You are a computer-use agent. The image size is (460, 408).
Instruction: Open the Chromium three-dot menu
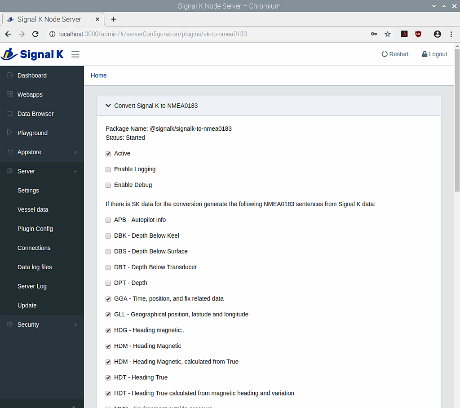(451, 34)
